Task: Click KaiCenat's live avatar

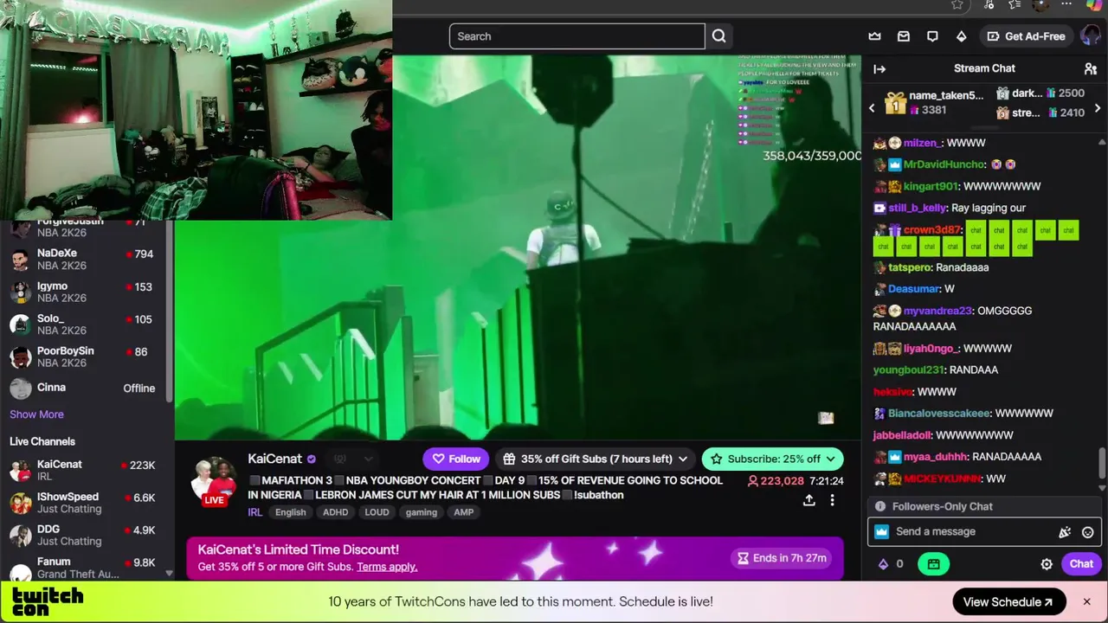Action: pyautogui.click(x=214, y=483)
